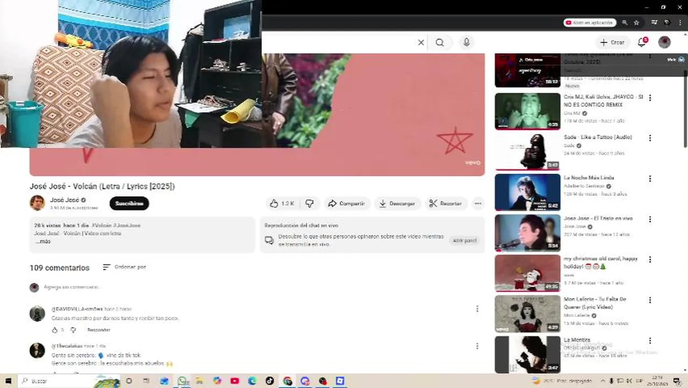Open 'SI NO ES CONTIGO REMIX' video thumbnail
This screenshot has width=688, height=388.
click(528, 111)
